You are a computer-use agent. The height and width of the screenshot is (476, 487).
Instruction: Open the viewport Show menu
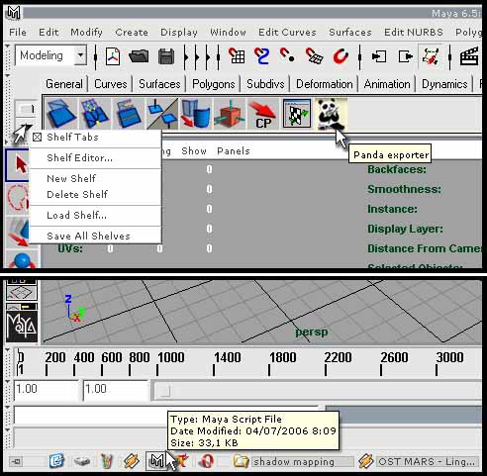[194, 151]
